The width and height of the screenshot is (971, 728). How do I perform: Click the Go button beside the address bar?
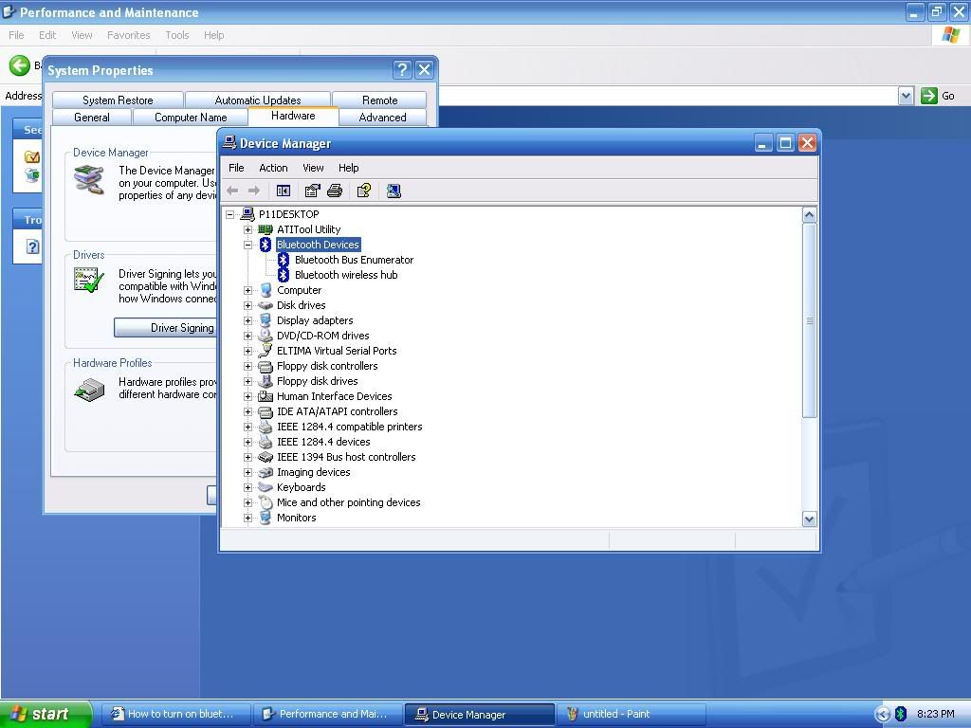[938, 96]
